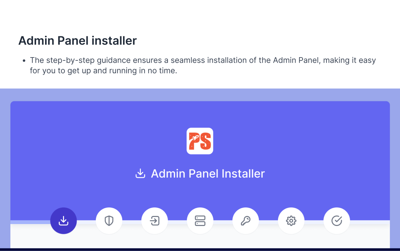The image size is (400, 251).
Task: Open the key credentials step
Action: [245, 221]
